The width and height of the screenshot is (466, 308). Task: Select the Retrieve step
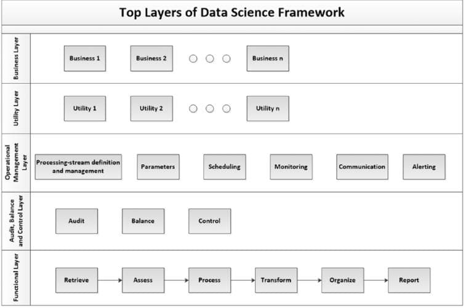[76, 280]
